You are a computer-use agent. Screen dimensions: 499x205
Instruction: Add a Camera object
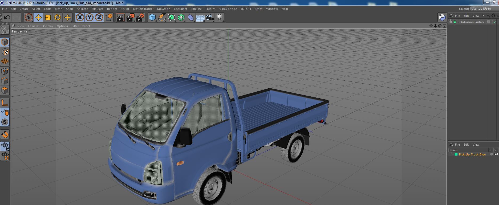point(210,18)
